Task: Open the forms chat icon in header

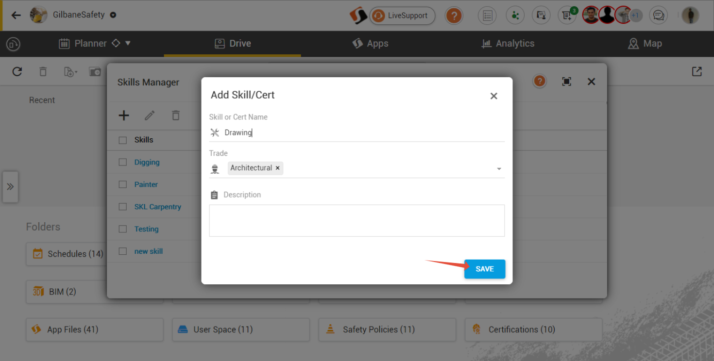Action: (x=541, y=16)
